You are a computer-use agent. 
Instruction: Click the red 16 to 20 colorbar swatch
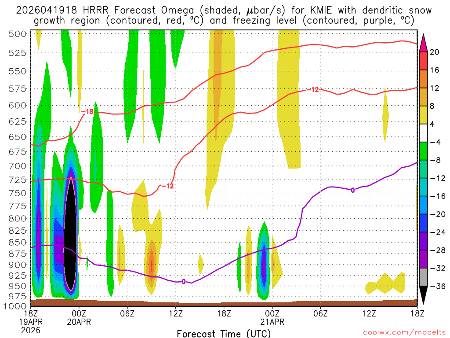click(x=423, y=61)
